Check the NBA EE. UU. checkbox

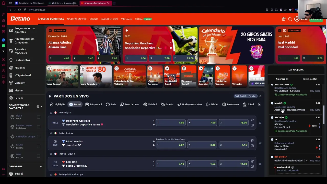pos(39,156)
